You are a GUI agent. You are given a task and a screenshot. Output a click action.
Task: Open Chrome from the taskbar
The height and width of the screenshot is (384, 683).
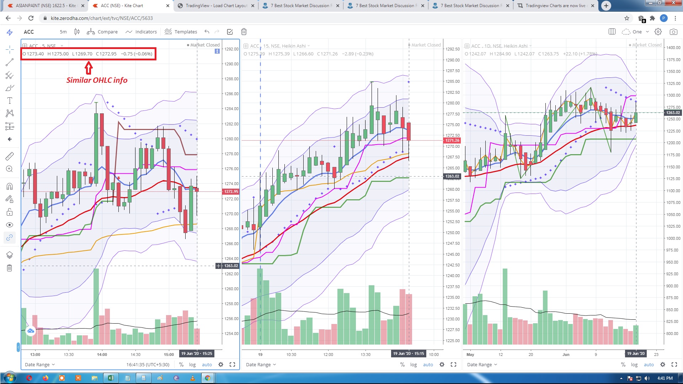click(208, 378)
